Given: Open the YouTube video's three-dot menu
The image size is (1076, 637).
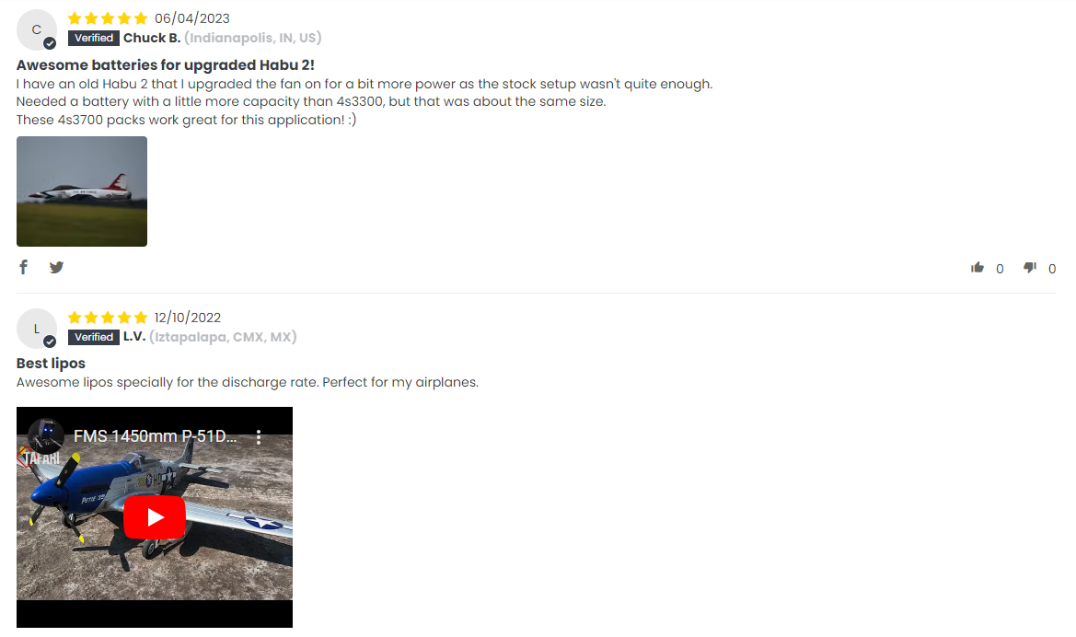Looking at the screenshot, I should click(259, 436).
